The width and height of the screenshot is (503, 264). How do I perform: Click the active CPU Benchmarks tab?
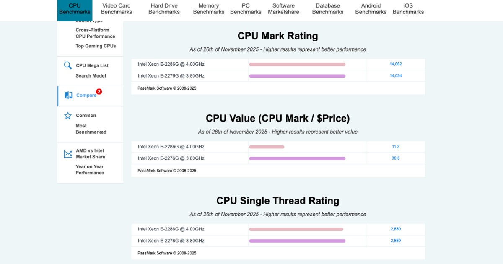click(x=75, y=9)
